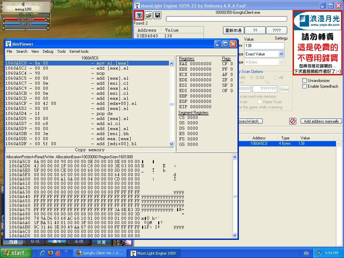The width and height of the screenshot is (344, 258).
Task: Toggle the Enable Speedhack checkbox
Action: pyautogui.click(x=304, y=86)
